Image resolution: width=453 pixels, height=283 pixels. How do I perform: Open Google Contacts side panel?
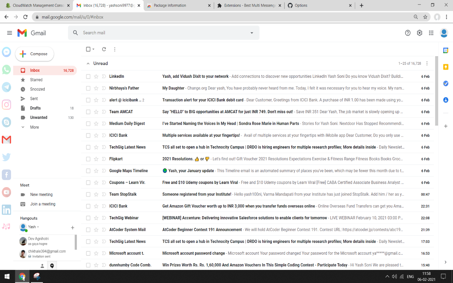click(x=446, y=100)
